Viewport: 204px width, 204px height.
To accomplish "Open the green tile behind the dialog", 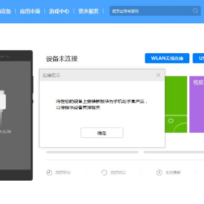I will [176, 104].
